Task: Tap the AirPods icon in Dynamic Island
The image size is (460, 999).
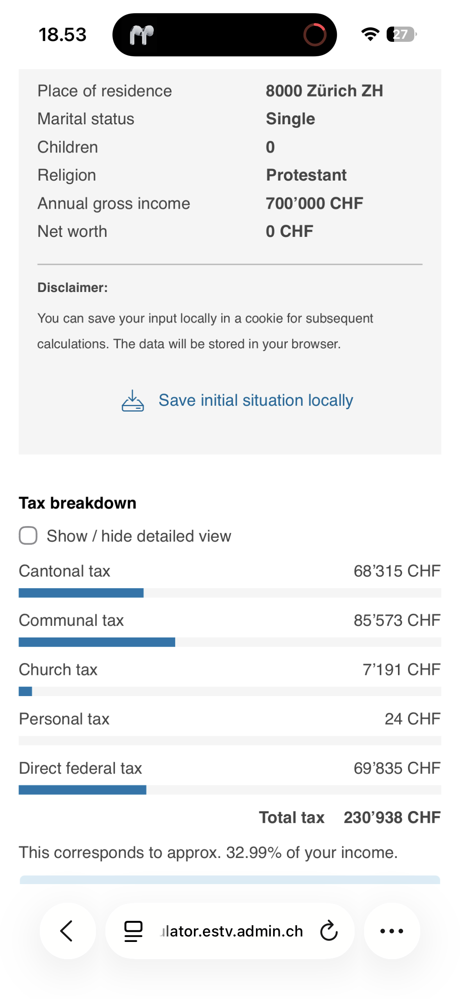Action: pos(142,35)
